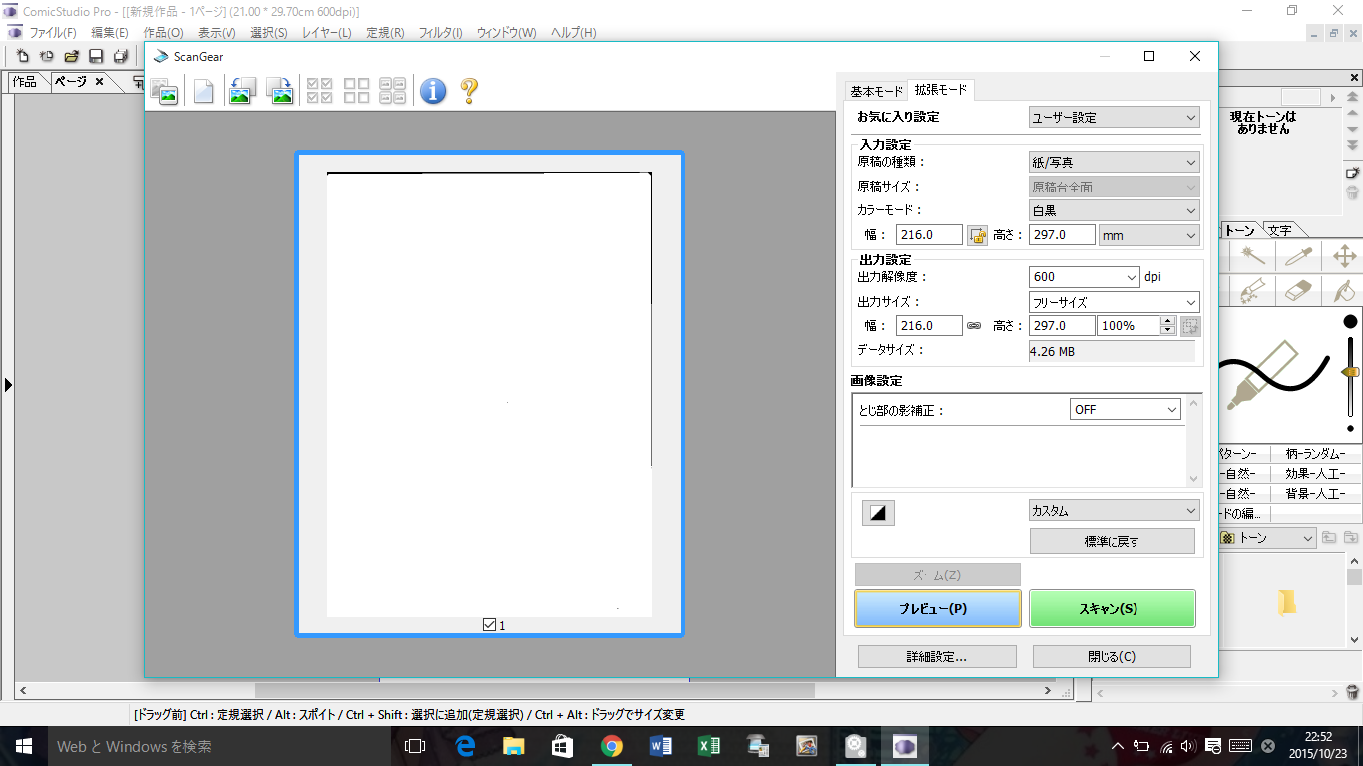Open the output resolution dropdown showing 600

tap(1084, 277)
